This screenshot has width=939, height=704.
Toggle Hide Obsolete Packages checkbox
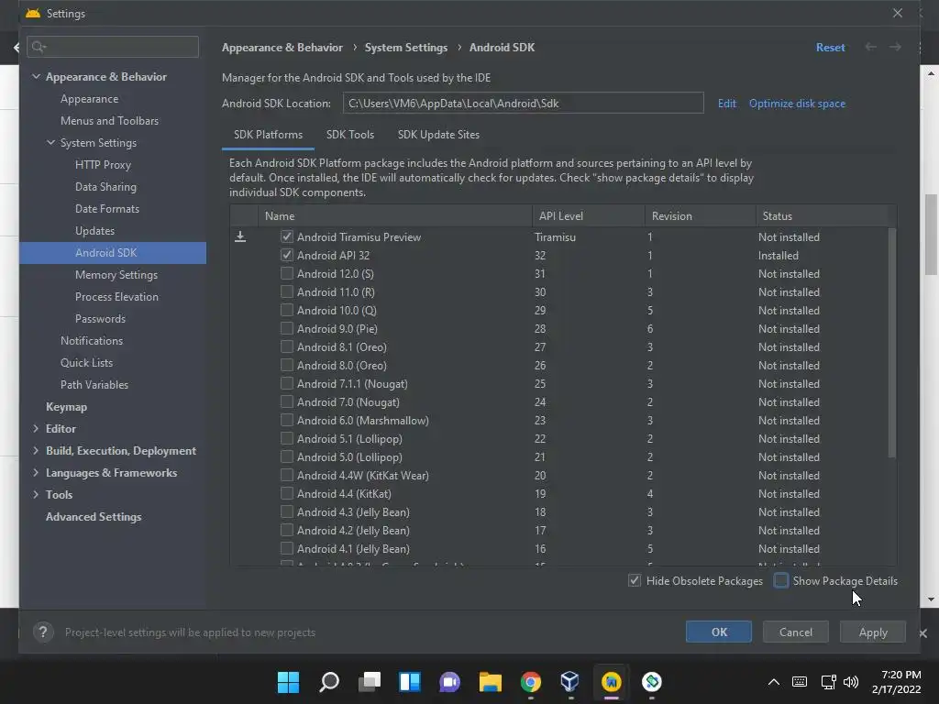click(635, 580)
